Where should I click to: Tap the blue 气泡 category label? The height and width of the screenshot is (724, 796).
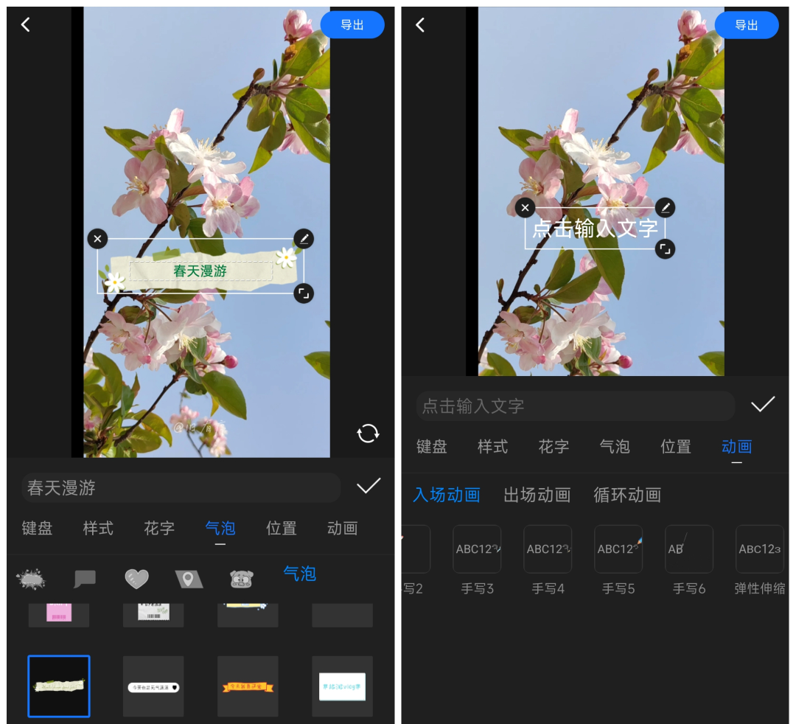(299, 574)
